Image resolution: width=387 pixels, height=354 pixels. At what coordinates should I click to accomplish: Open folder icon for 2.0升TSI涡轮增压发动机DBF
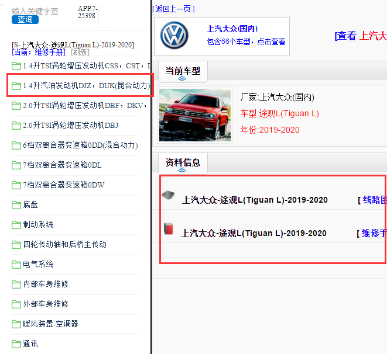pos(16,106)
